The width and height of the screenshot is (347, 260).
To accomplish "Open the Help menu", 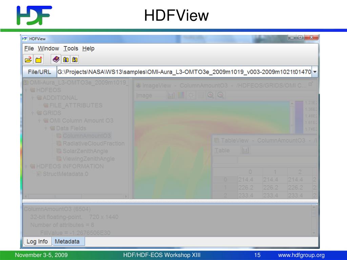I will (88, 48).
